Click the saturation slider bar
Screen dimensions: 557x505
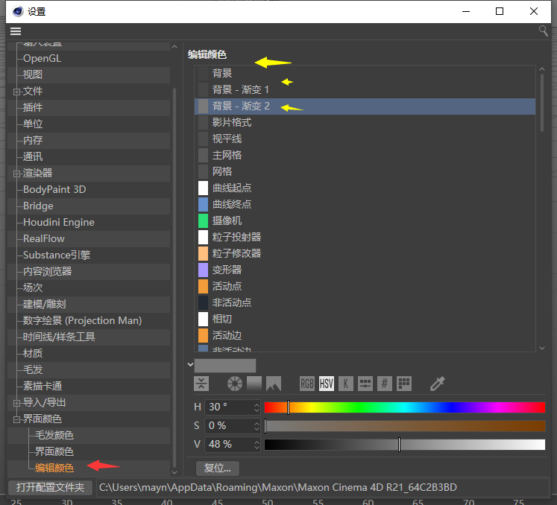405,426
